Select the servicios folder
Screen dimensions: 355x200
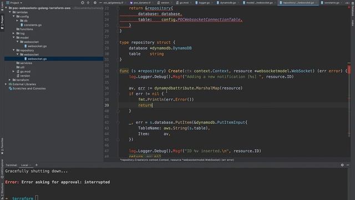[26, 63]
